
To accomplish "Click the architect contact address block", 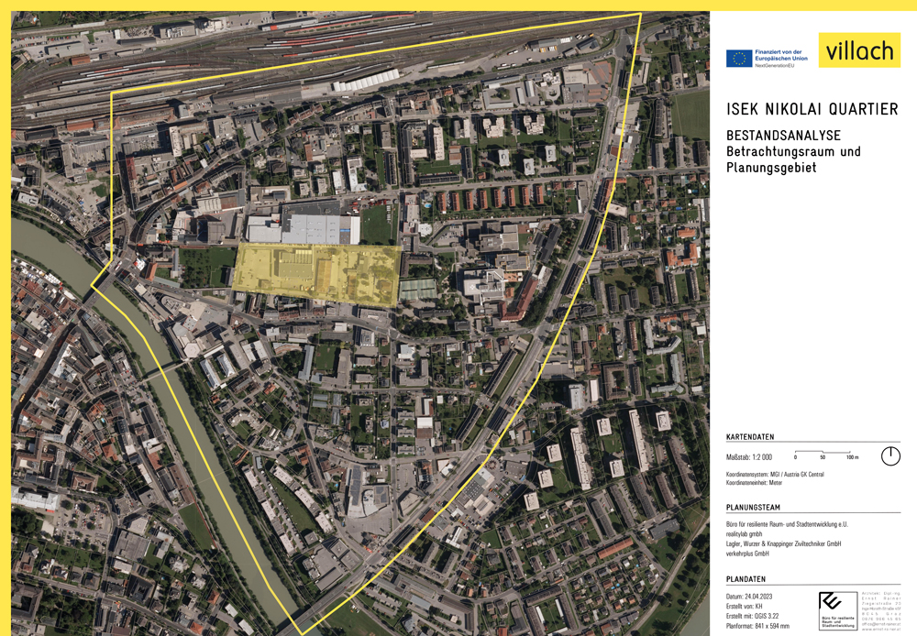I will (x=882, y=610).
